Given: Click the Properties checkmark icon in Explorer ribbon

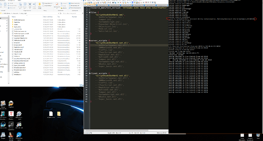Looking at the screenshot, I should 57,4.
